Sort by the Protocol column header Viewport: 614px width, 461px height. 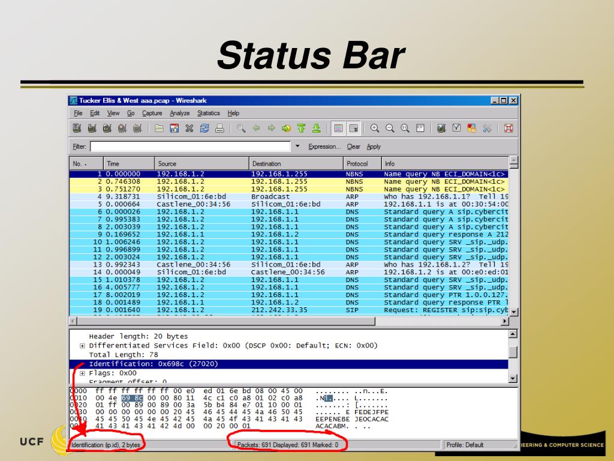click(x=362, y=163)
